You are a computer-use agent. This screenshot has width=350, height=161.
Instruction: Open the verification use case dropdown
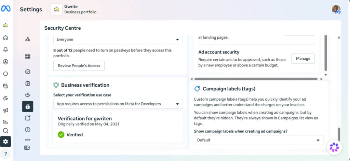118,104
